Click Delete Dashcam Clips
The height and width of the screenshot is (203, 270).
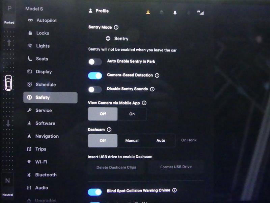point(116,167)
